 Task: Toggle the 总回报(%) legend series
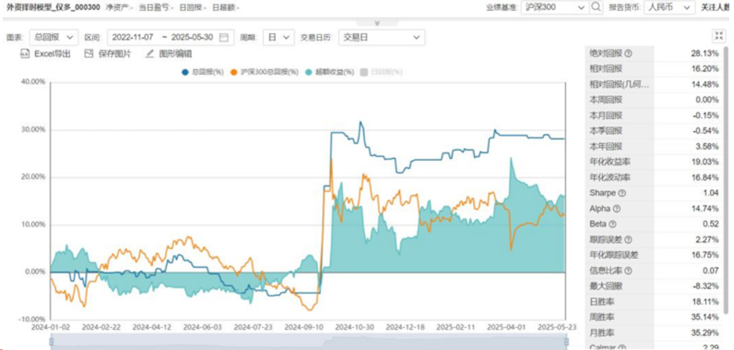[x=203, y=72]
